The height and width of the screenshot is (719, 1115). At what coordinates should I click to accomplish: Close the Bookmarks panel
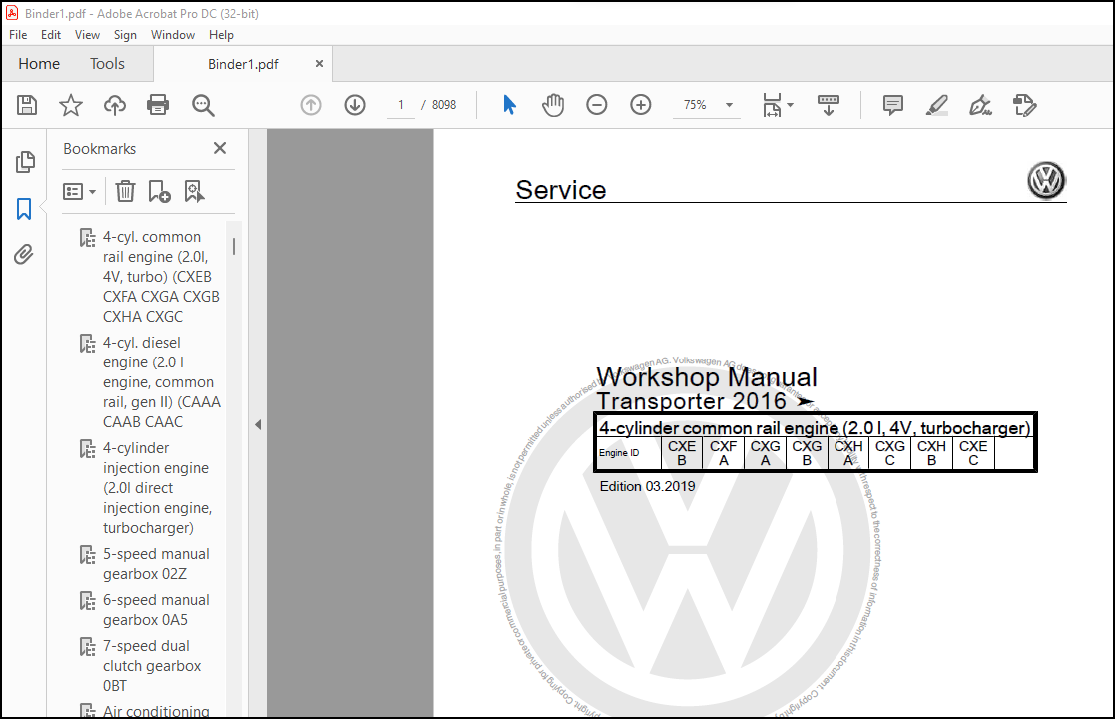[x=220, y=148]
